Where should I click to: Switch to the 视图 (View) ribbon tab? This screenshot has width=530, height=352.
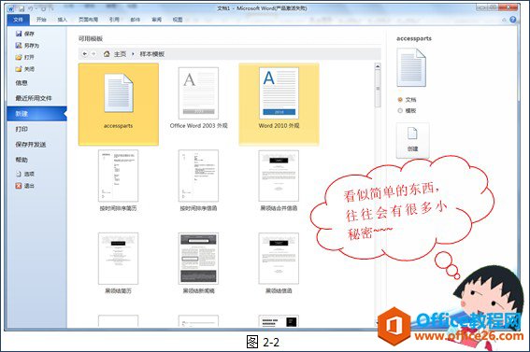pyautogui.click(x=178, y=20)
